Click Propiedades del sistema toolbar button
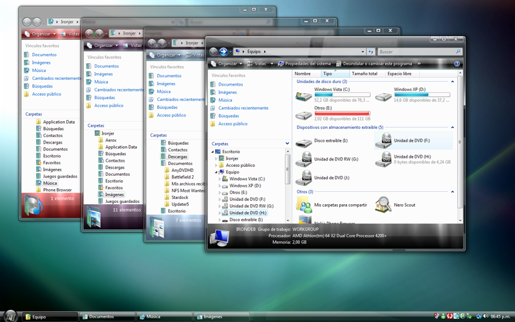Screen dimensions: 515x322 (304, 64)
